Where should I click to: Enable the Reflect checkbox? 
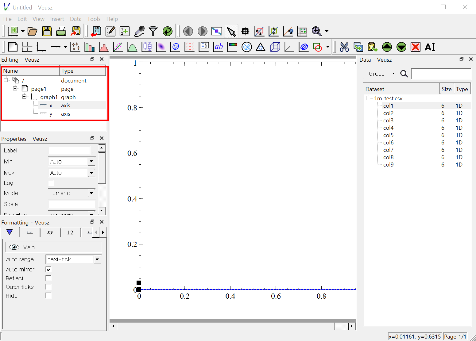tap(48, 278)
